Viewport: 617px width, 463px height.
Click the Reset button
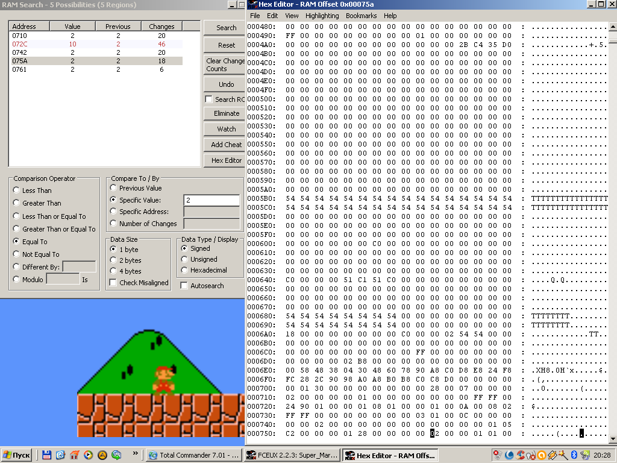click(225, 45)
